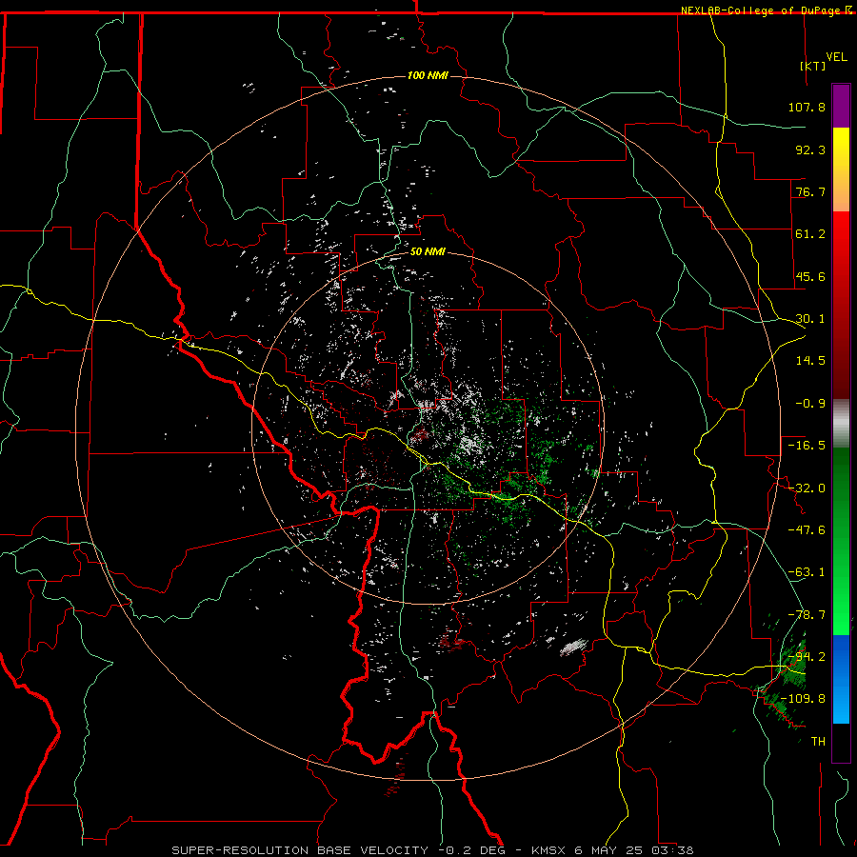Select the -78.7 scale value
Image resolution: width=857 pixels, height=857 pixels.
[807, 615]
